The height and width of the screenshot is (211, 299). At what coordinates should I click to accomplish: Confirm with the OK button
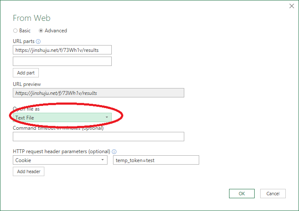[x=242, y=194]
